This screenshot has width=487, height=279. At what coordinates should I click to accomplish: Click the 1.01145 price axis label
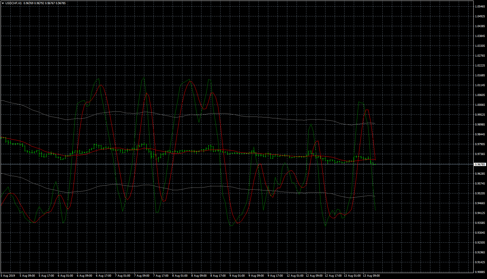pos(480,85)
